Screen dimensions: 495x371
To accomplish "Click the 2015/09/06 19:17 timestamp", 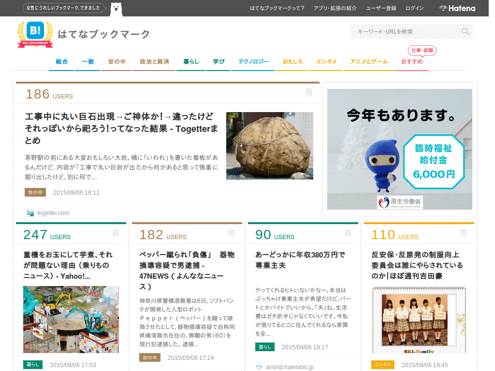I will [305, 347].
